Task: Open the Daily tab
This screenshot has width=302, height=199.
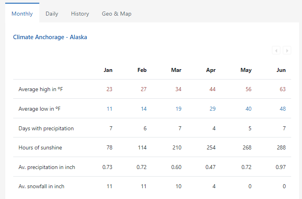Action: pyautogui.click(x=52, y=14)
